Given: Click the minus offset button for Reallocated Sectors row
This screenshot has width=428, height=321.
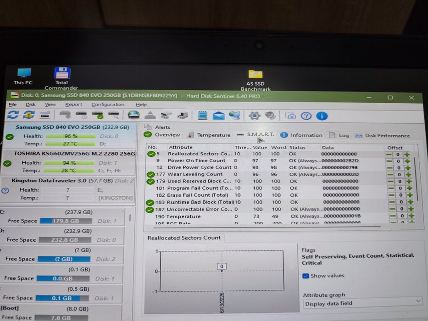Looking at the screenshot, I should 389,155.
